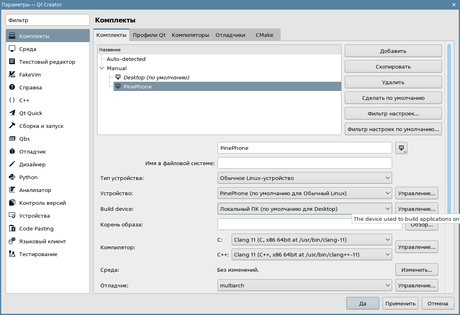Viewport: 460px width, 315px height.
Task: Click the Добавить button
Action: tap(393, 51)
